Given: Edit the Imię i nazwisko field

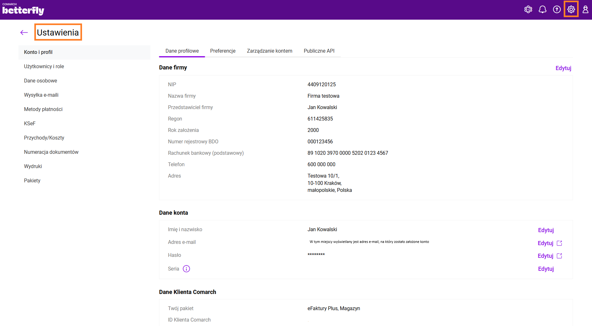Looking at the screenshot, I should point(546,230).
